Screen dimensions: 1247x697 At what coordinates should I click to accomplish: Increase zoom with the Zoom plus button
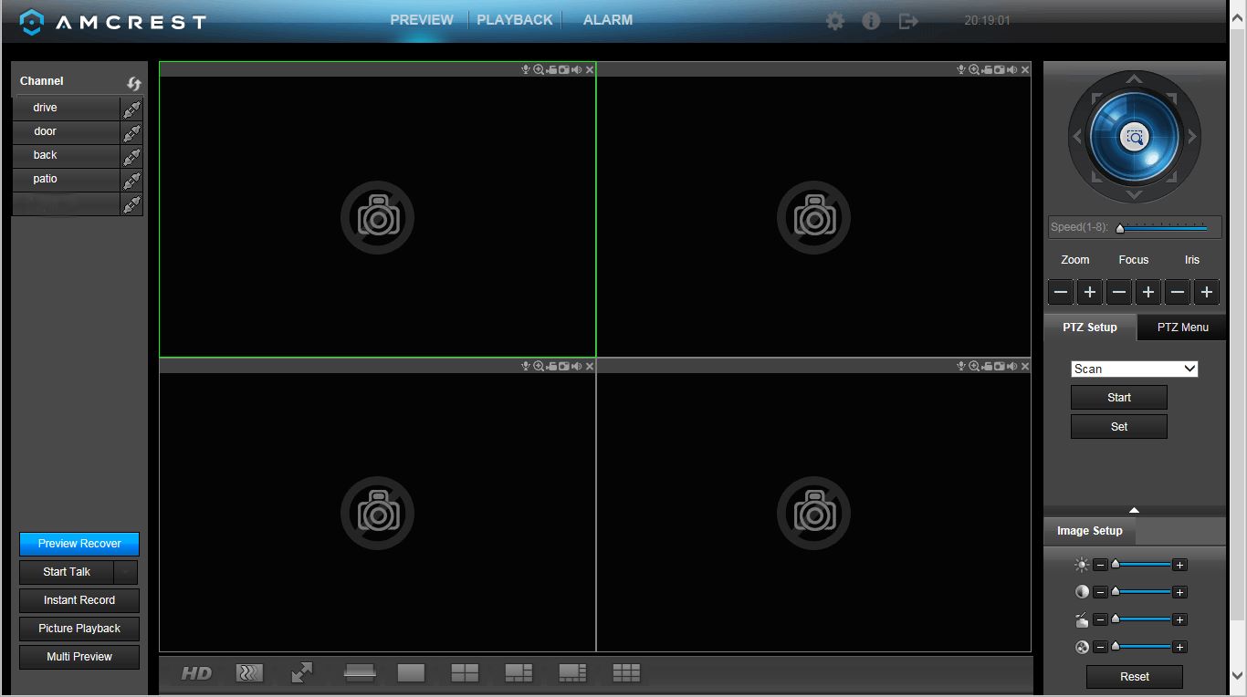point(1090,292)
